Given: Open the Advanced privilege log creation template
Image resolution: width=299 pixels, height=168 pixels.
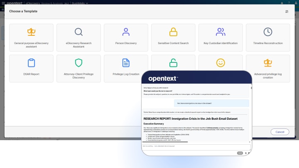Looking at the screenshot, I should point(268,68).
